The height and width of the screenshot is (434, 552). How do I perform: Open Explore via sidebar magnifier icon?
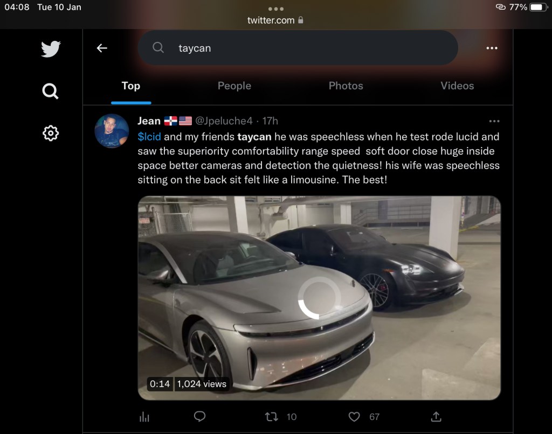pyautogui.click(x=51, y=91)
